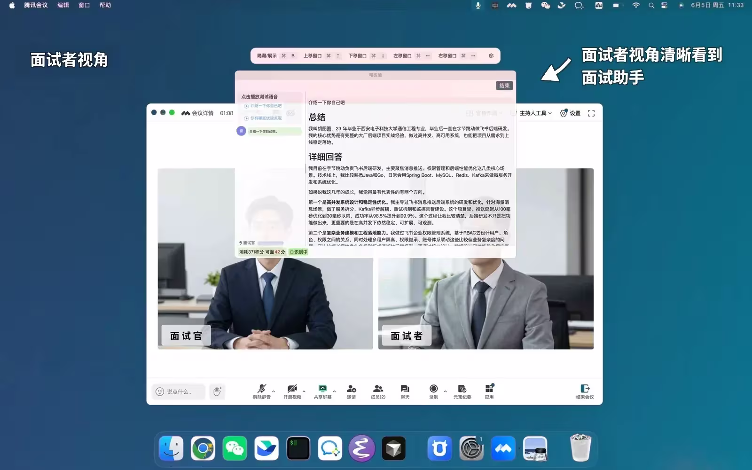Start recording with 录制 icon
This screenshot has width=752, height=470.
coord(433,391)
